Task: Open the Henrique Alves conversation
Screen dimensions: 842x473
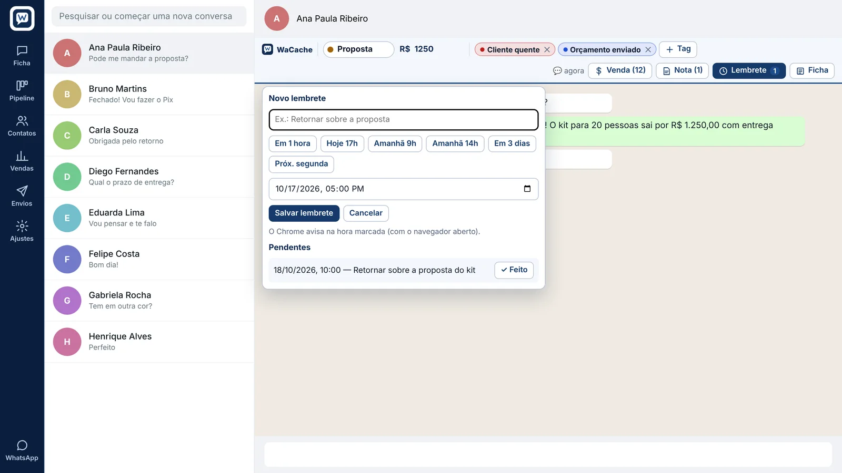Action: pos(149,342)
